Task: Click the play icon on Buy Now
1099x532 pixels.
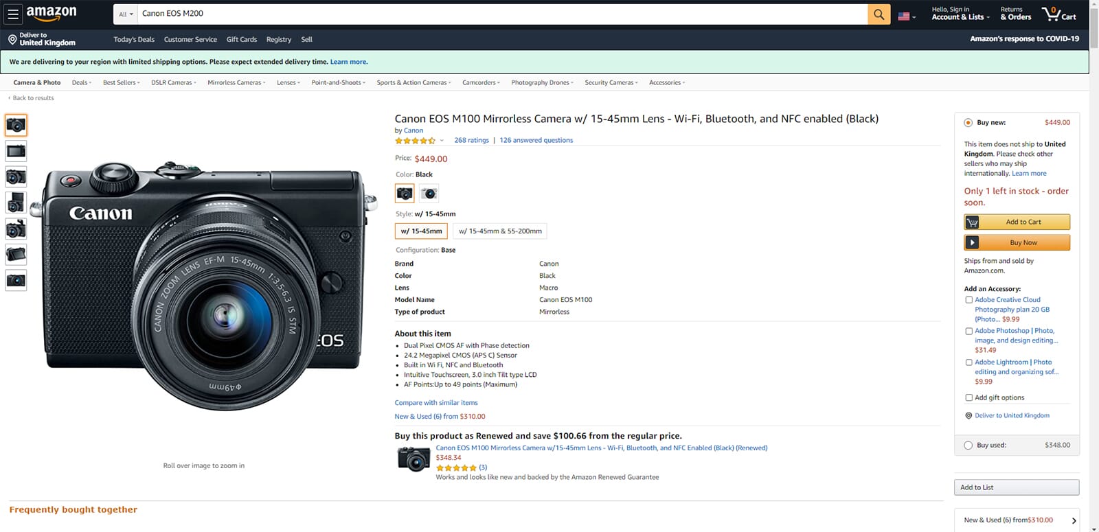Action: [x=972, y=242]
